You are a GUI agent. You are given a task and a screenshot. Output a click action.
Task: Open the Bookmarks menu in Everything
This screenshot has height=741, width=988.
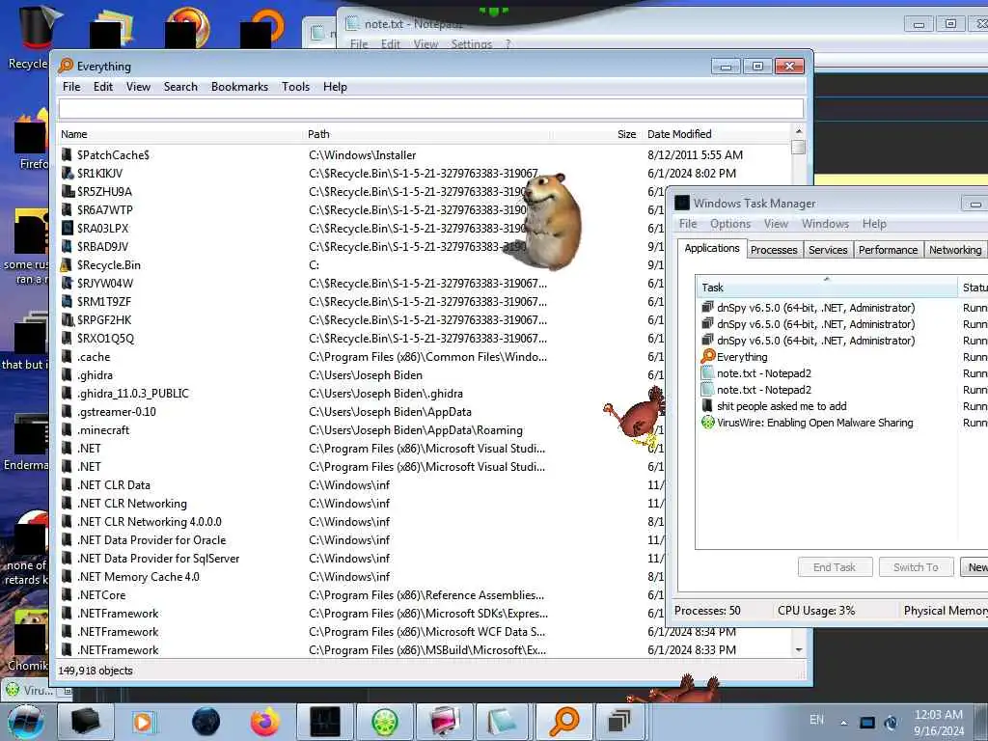tap(239, 87)
